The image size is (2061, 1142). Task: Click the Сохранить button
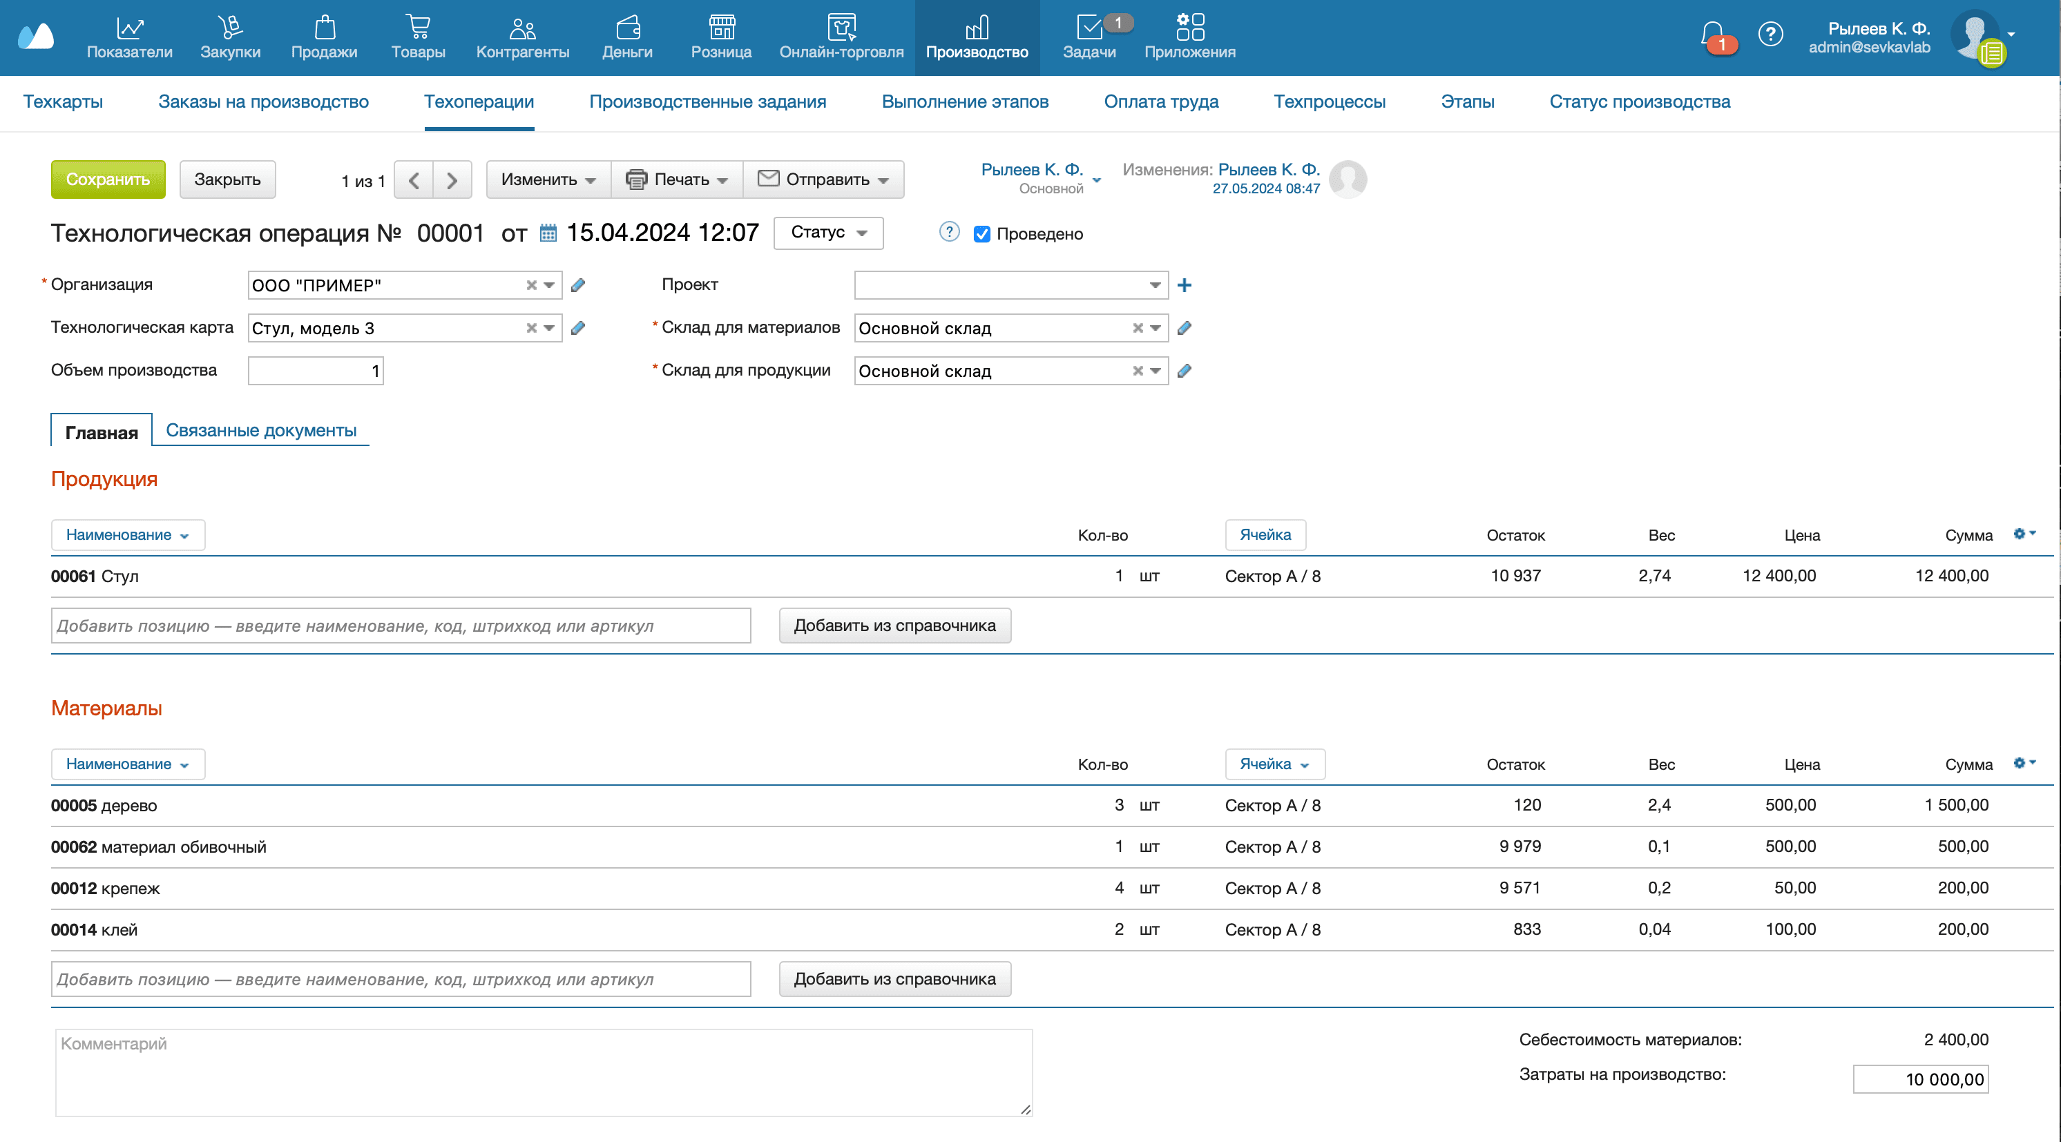108,180
